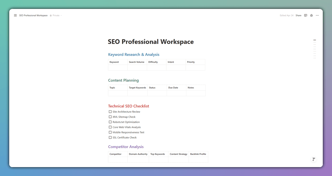This screenshot has width=332, height=176.
Task: Open the page comments icon
Action: 306,15
